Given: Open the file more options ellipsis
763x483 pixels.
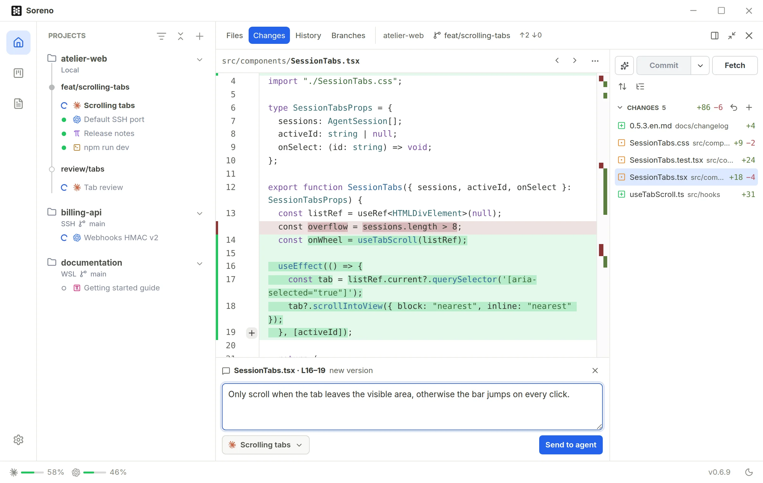Looking at the screenshot, I should [595, 61].
